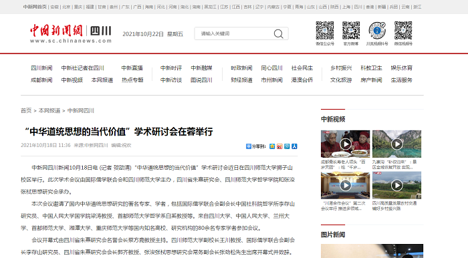
Task: Open 中新视频 in the navigation menu
Action: [72, 80]
